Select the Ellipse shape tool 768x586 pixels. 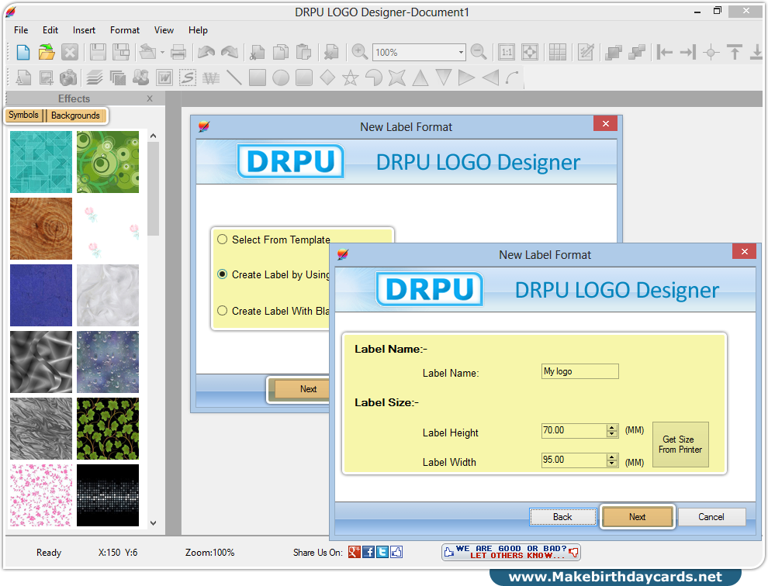(281, 78)
